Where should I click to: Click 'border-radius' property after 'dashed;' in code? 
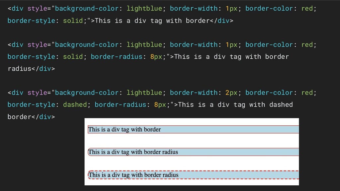pyautogui.click(x=120, y=104)
